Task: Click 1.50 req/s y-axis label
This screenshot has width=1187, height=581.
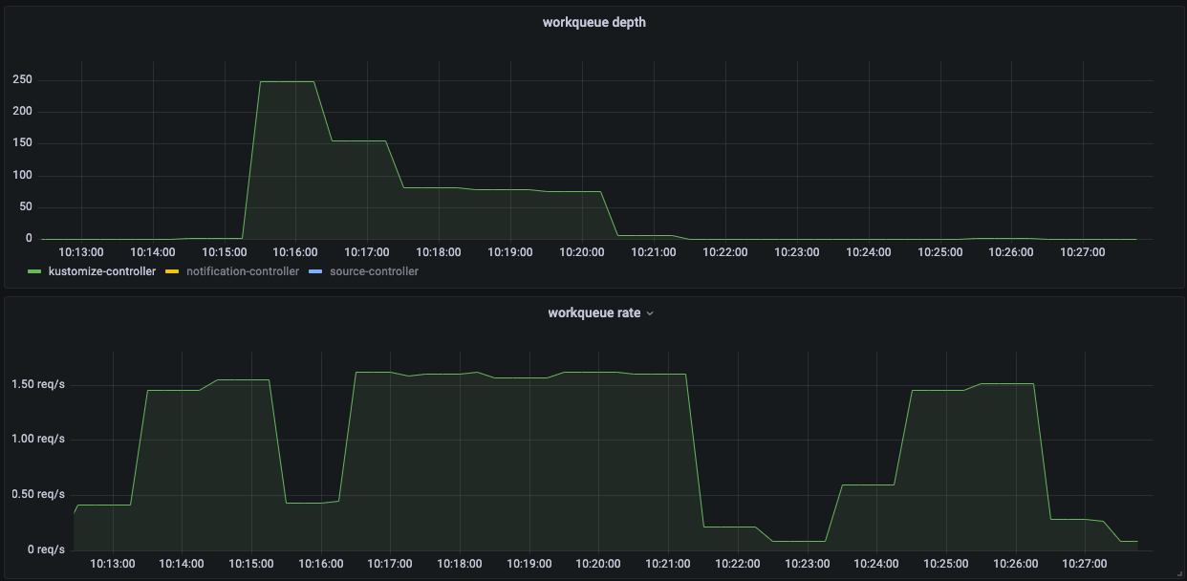Action: [x=38, y=384]
